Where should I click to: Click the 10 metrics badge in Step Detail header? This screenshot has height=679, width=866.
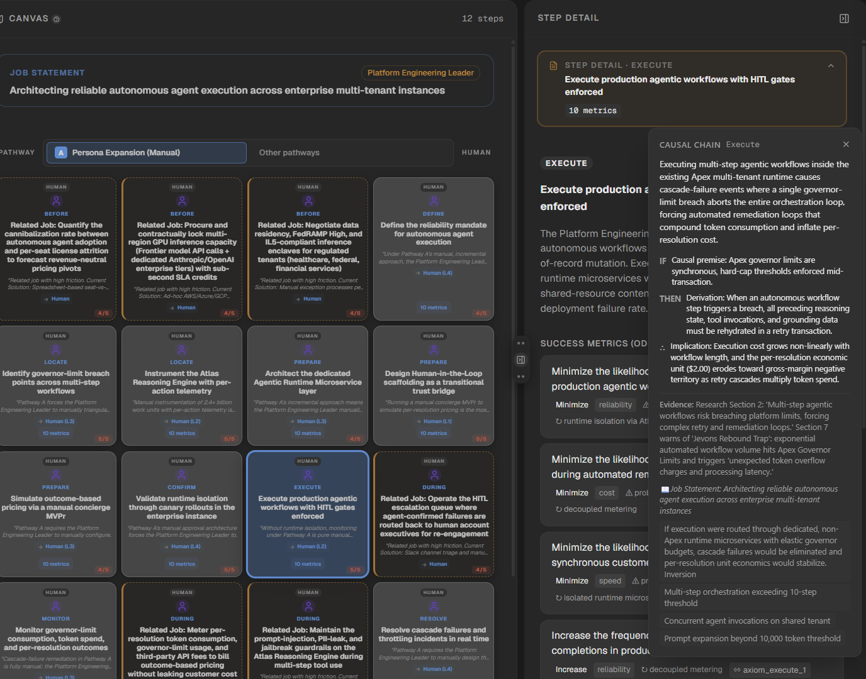coord(593,111)
